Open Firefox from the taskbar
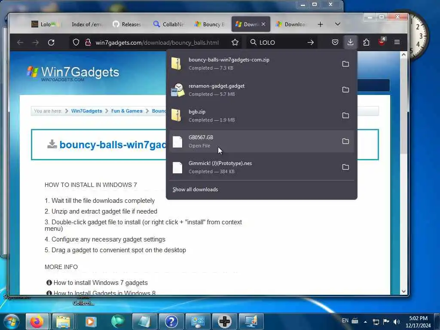Image resolution: width=440 pixels, height=330 pixels. (x=37, y=321)
